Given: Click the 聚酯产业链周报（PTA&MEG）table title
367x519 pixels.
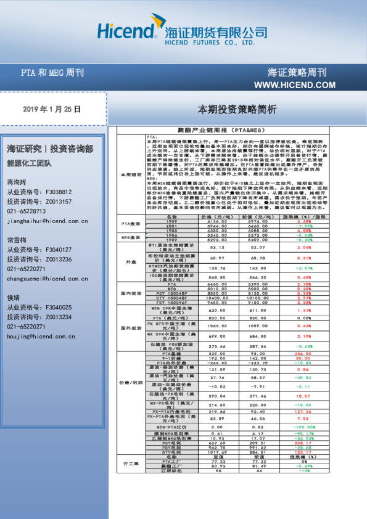Looking at the screenshot, I should (x=221, y=130).
